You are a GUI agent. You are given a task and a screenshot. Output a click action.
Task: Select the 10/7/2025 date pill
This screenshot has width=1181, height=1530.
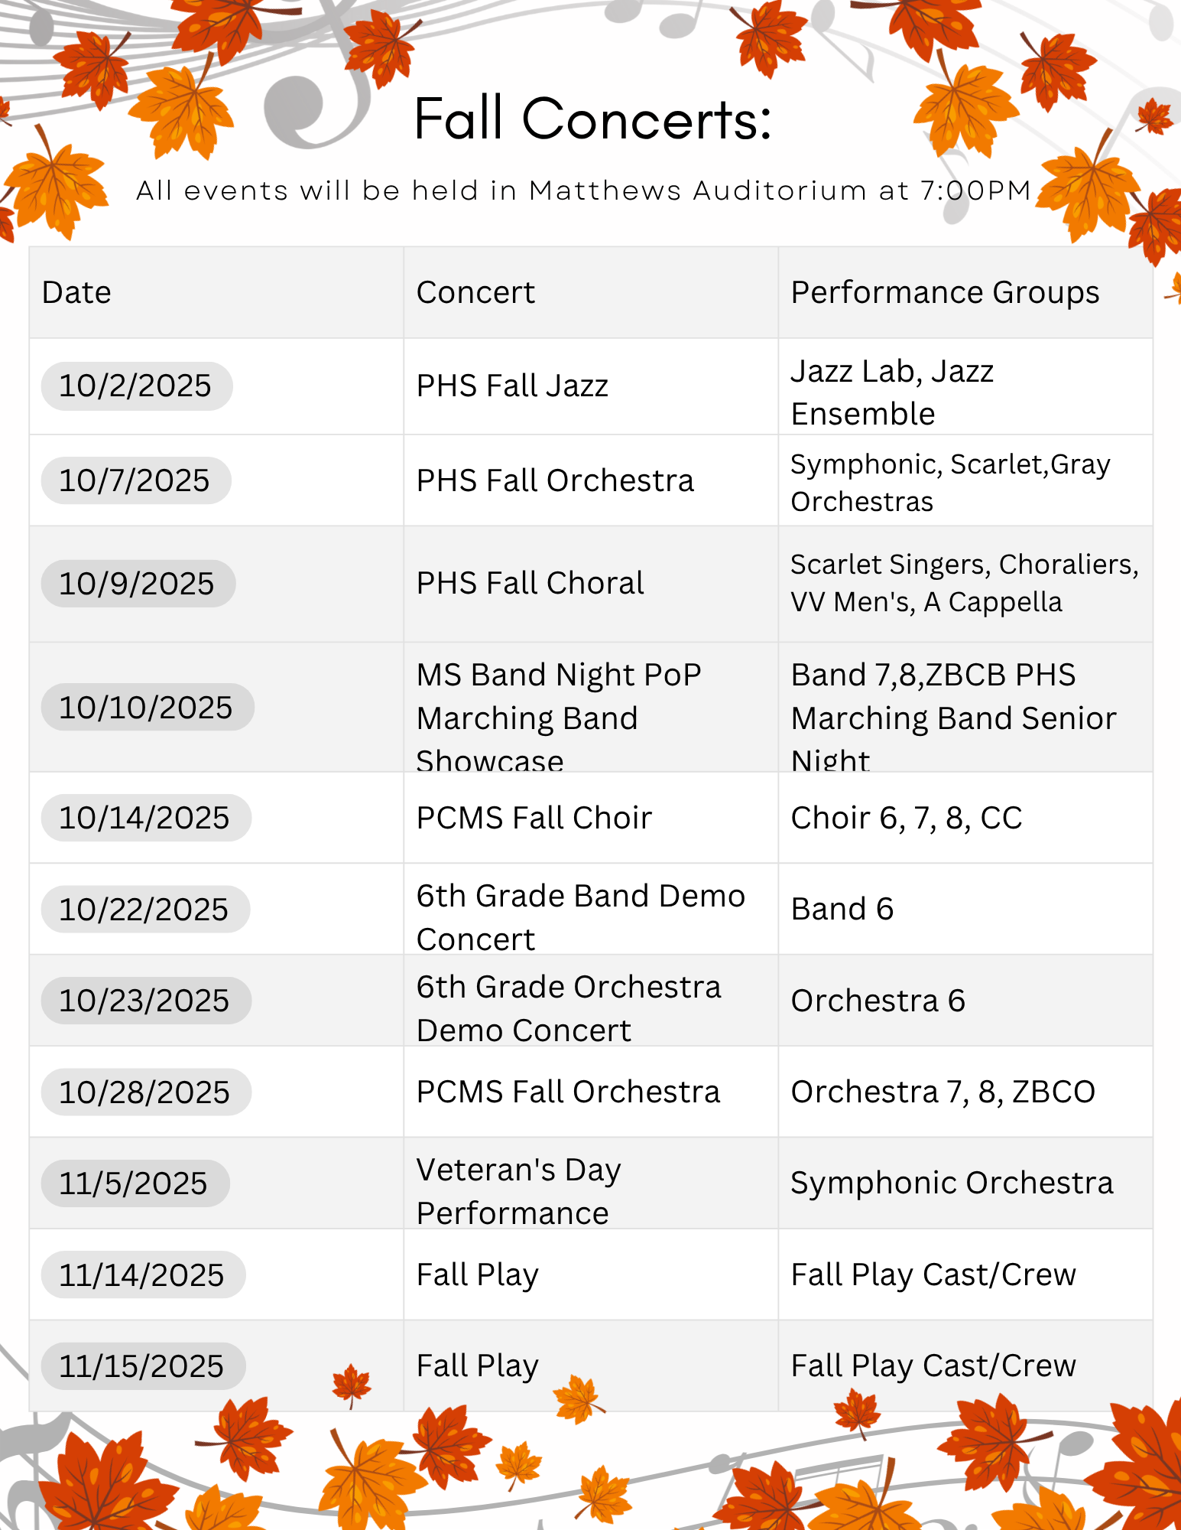tap(135, 481)
